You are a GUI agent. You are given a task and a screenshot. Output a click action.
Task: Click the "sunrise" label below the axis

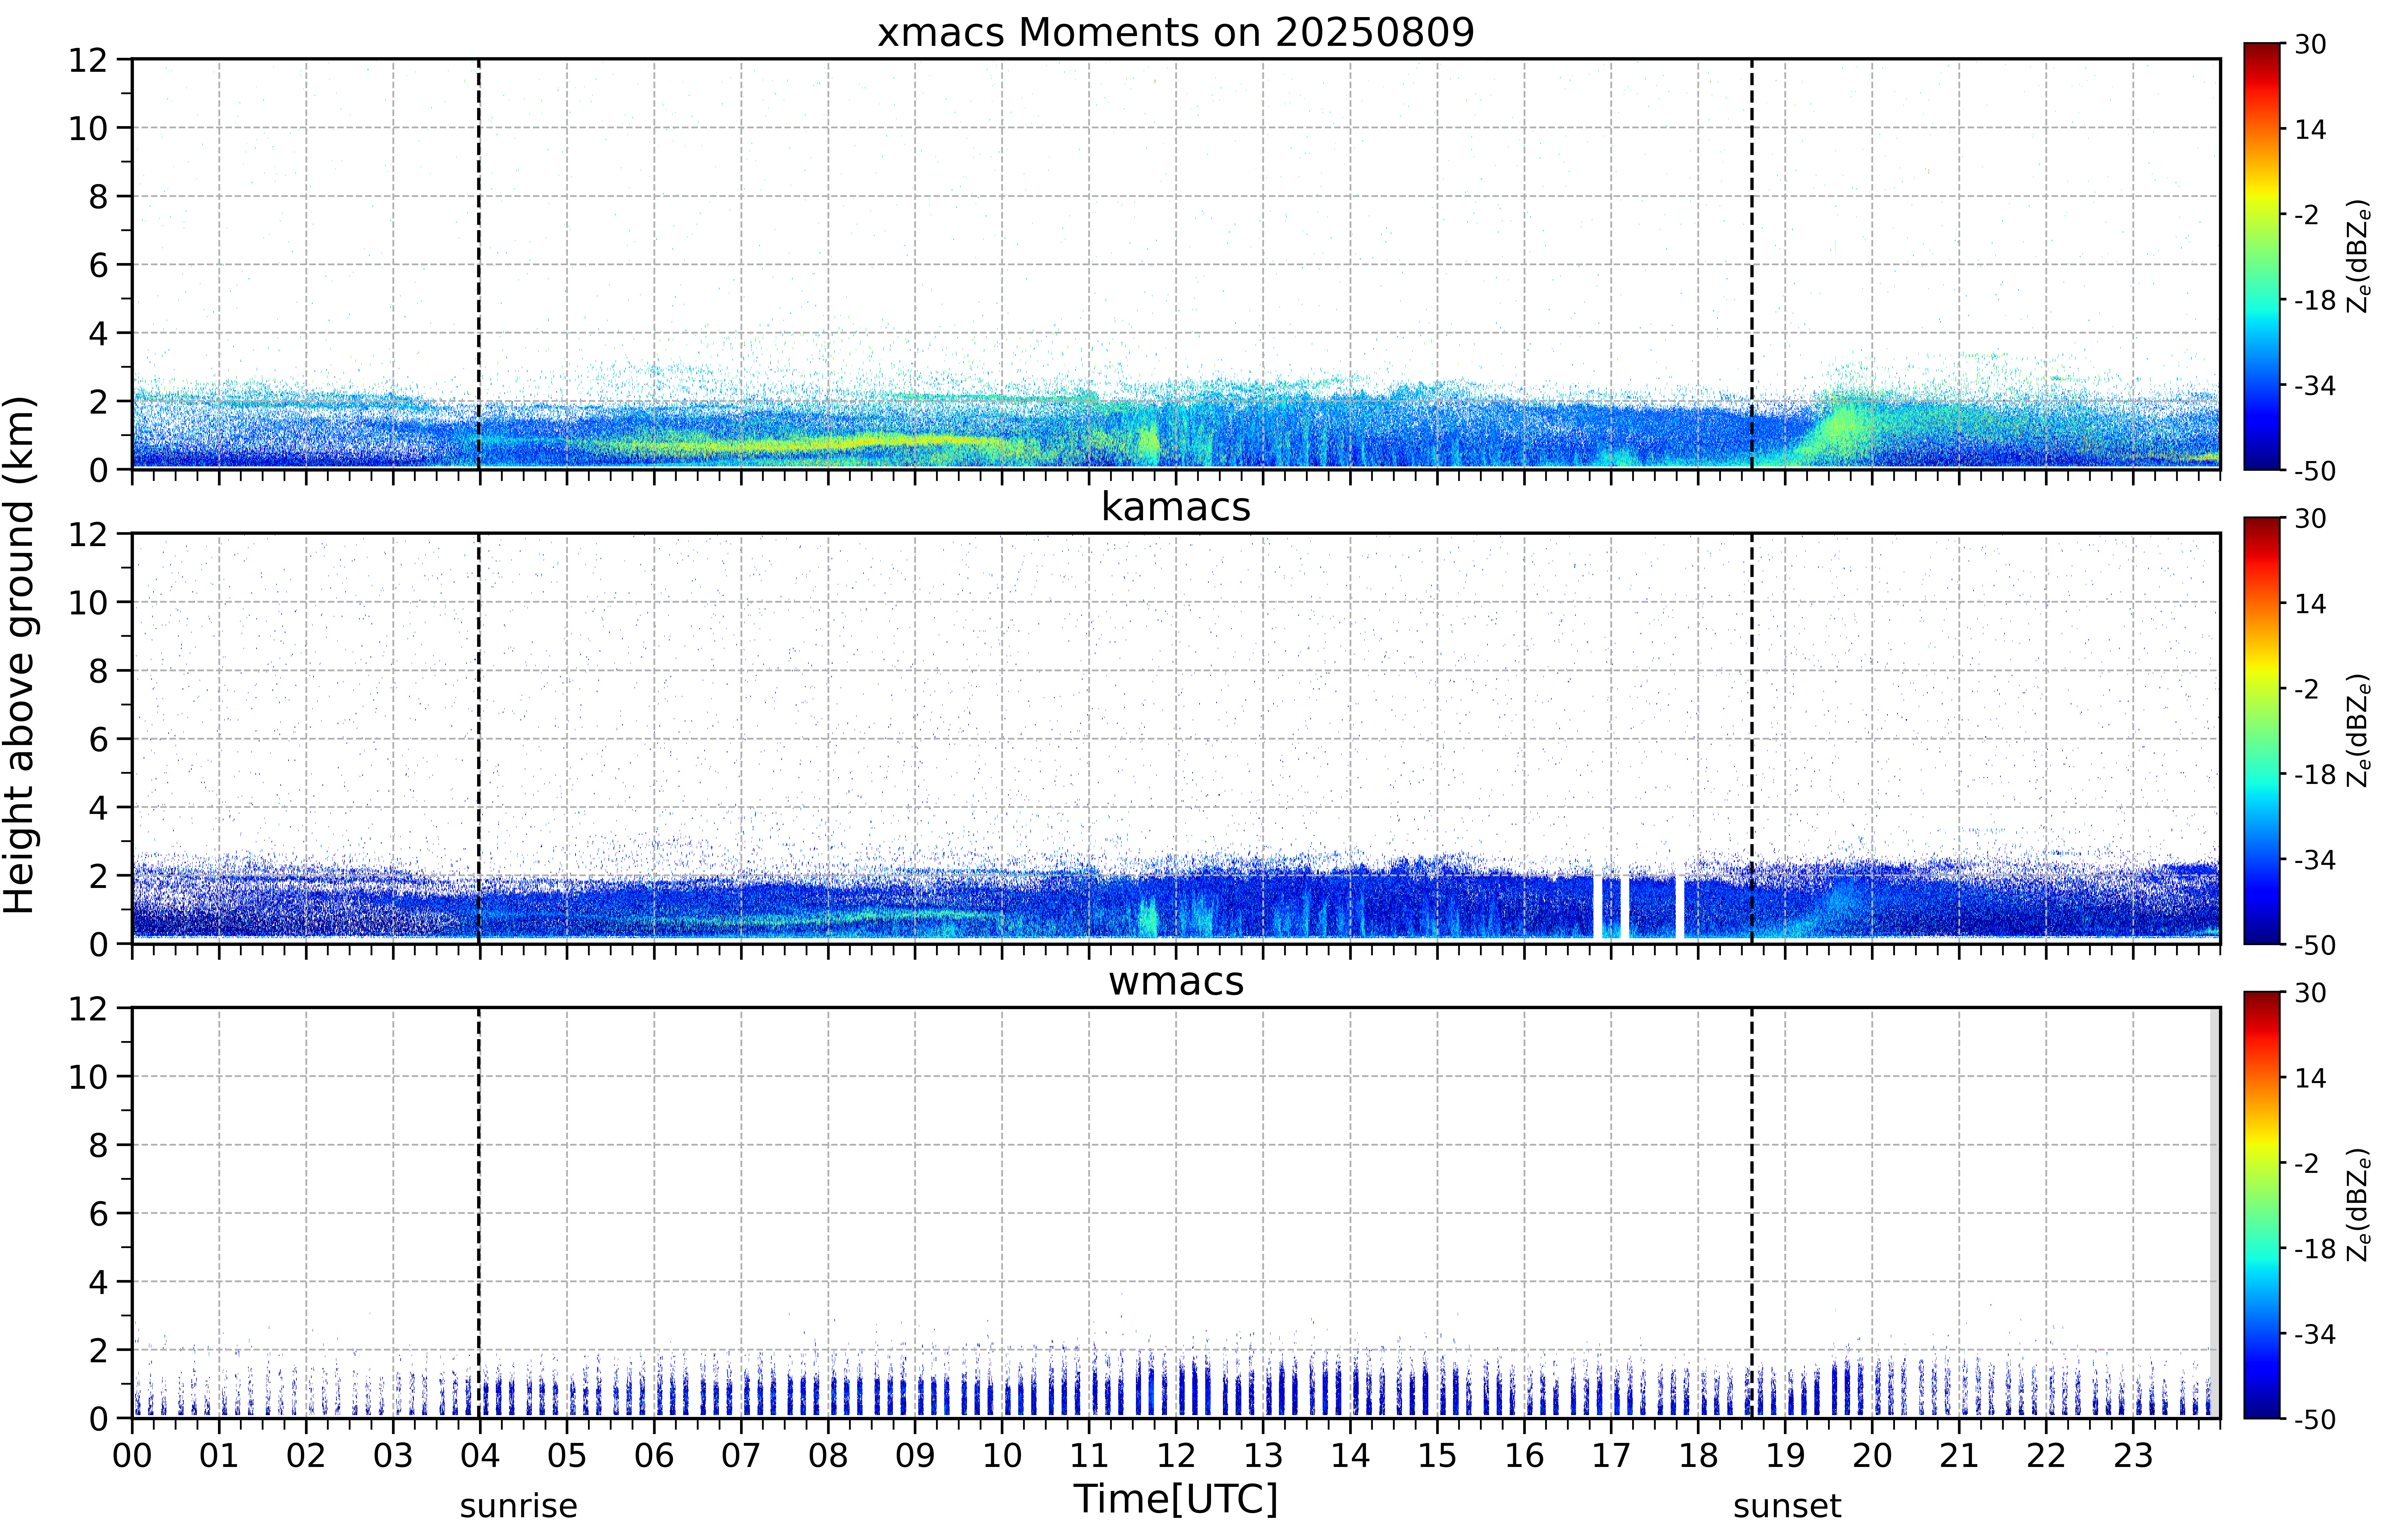tap(518, 1506)
